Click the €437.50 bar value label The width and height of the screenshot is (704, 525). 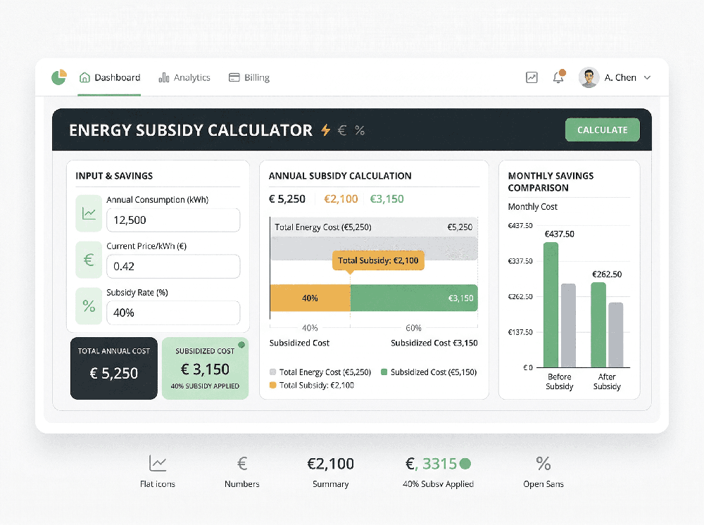tap(560, 234)
